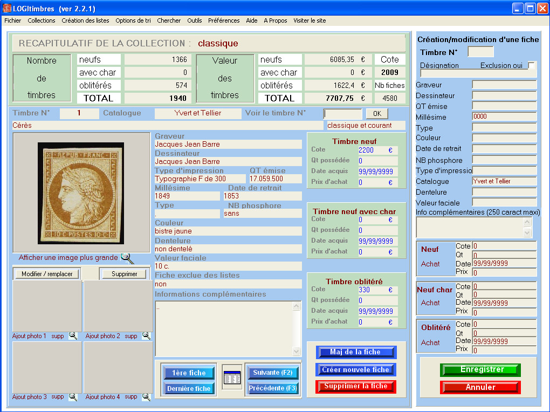Image resolution: width=550 pixels, height=412 pixels.
Task: Click Créer nouvele fiche button
Action: point(356,369)
